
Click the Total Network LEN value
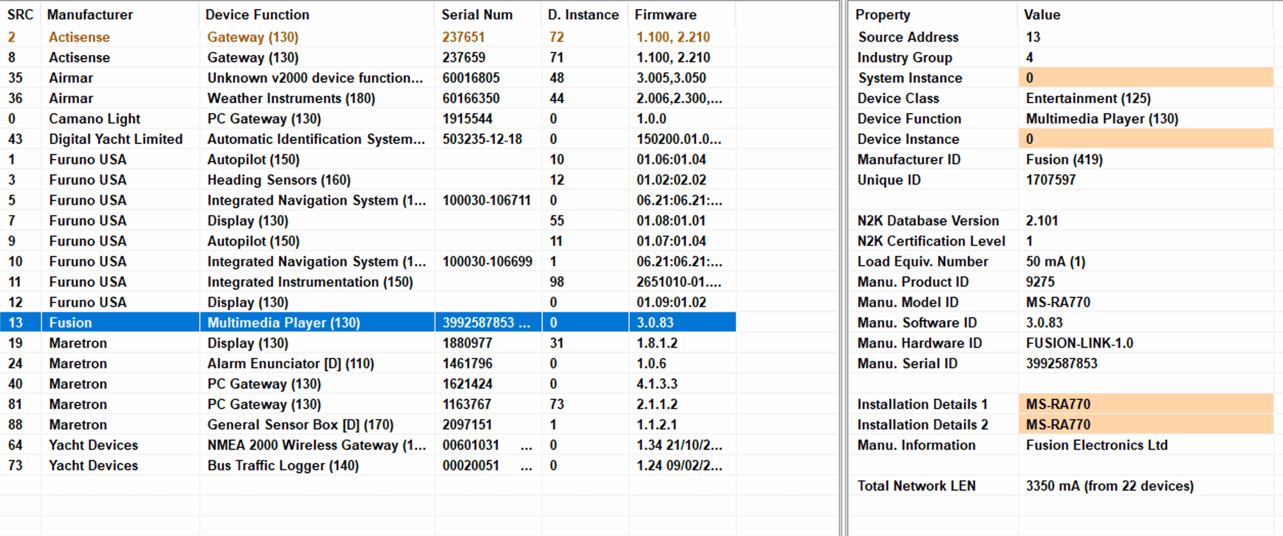[x=1110, y=486]
